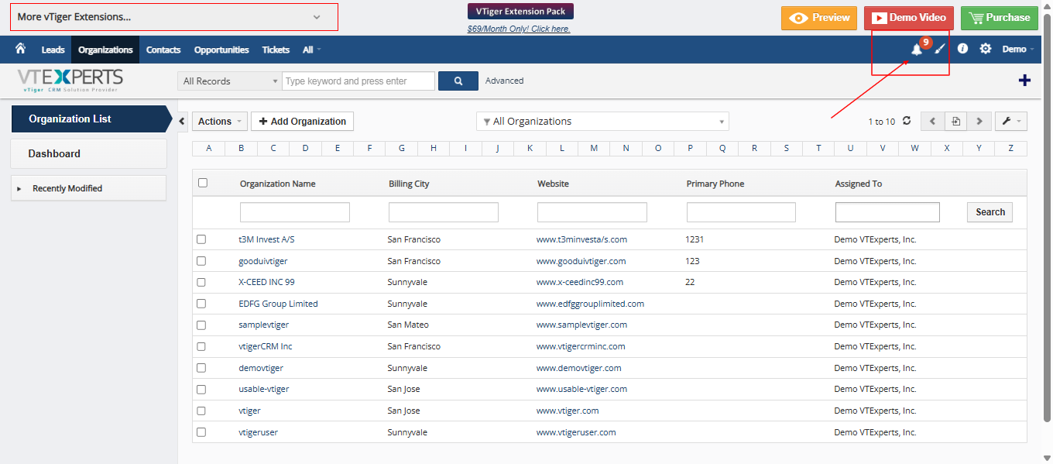
Task: Click Add Organization button
Action: tap(302, 121)
